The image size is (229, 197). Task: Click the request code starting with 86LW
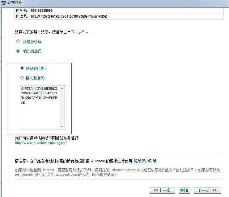tap(69, 16)
